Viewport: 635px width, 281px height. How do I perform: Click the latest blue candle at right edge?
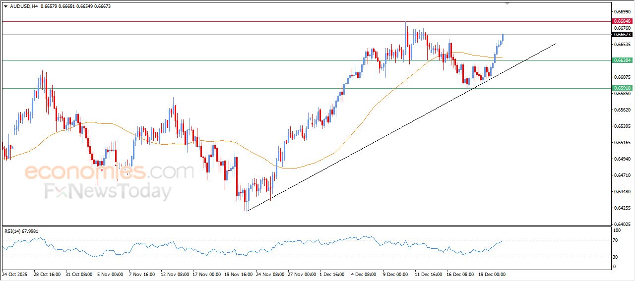click(x=503, y=38)
